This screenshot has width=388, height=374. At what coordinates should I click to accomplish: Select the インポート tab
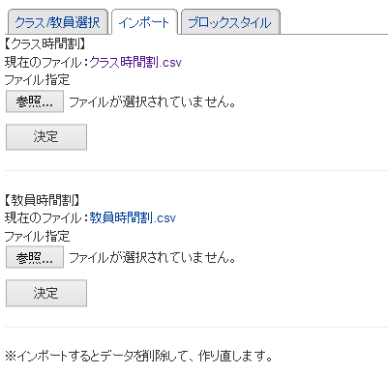pos(144,22)
